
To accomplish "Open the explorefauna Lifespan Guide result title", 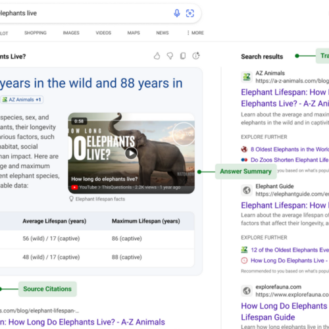I will click(x=285, y=312).
